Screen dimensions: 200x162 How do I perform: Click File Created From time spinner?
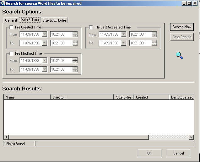(75, 34)
